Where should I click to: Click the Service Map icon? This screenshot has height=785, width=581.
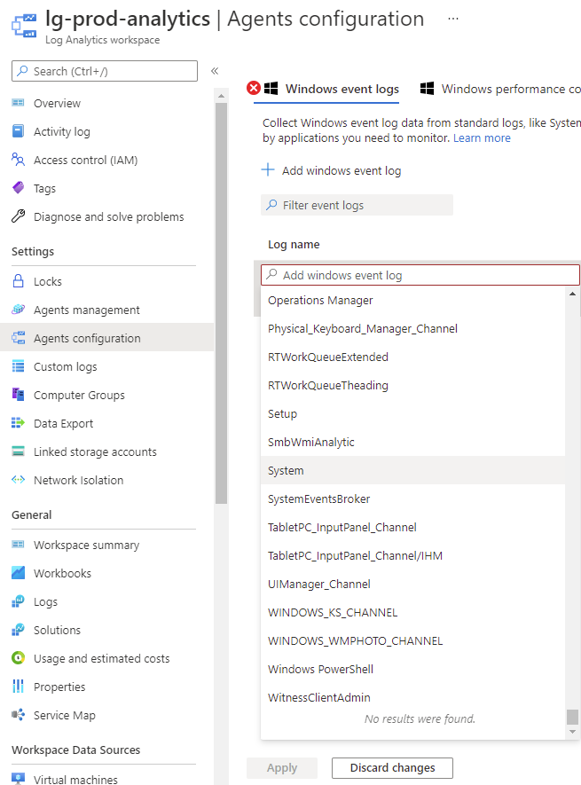[18, 714]
